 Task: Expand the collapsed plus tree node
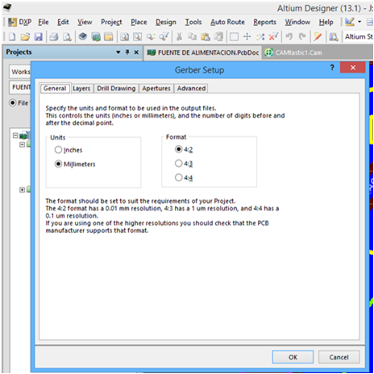coord(22,190)
